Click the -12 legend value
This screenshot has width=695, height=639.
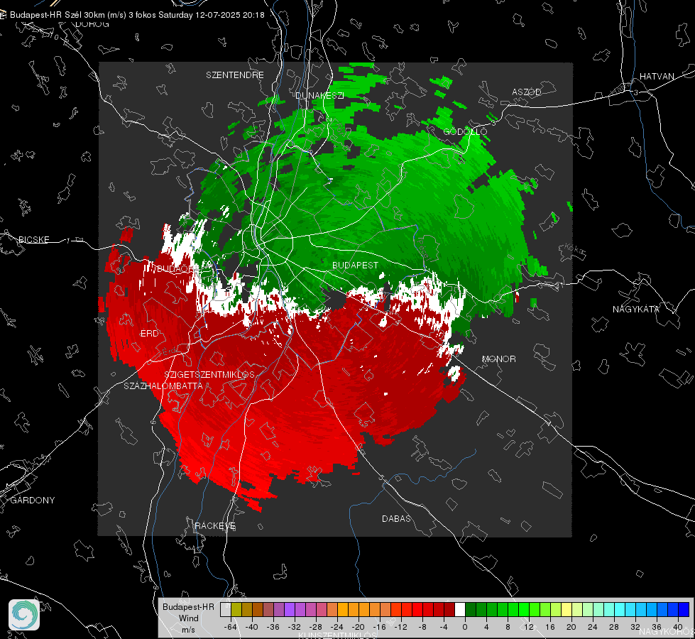point(400,627)
